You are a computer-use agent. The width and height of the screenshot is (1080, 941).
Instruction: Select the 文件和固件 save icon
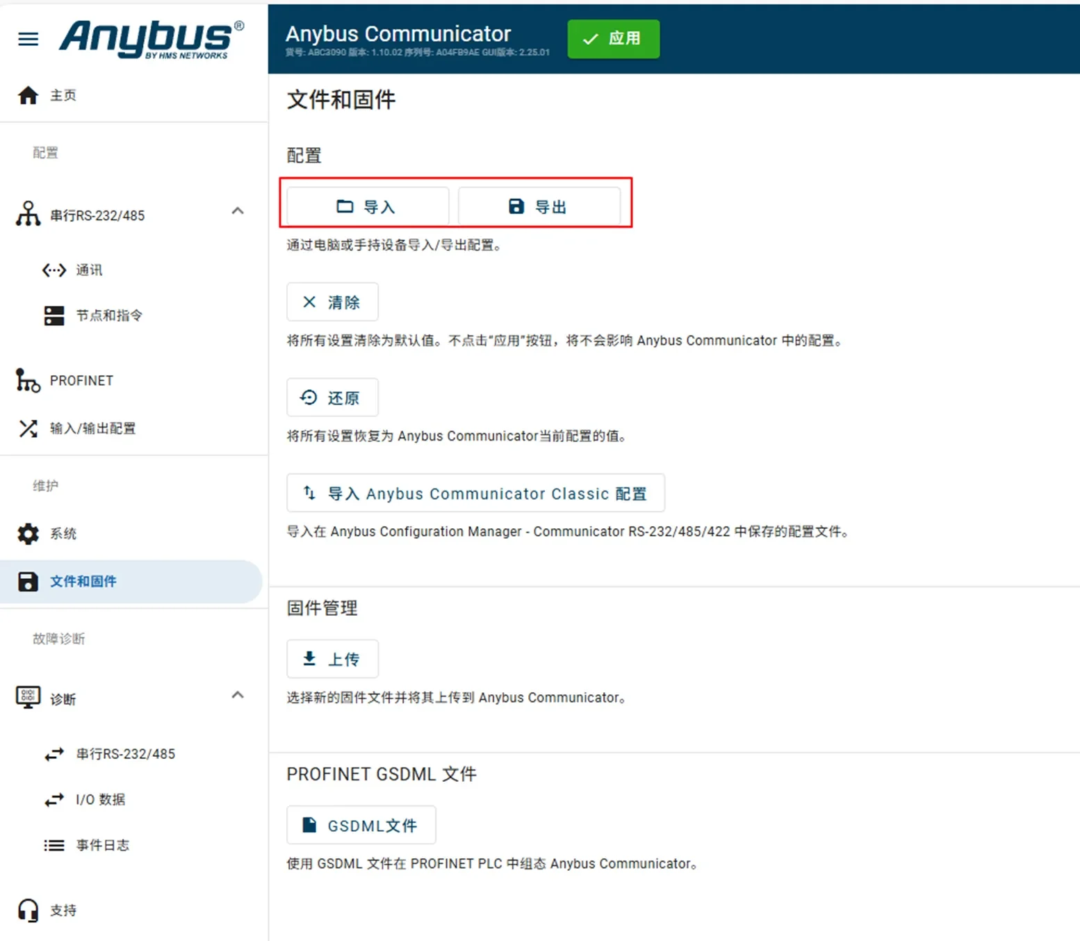[x=28, y=582]
